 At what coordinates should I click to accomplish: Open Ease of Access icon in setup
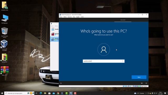pos(61,83)
